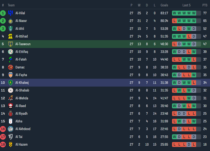
Task: Click the red position 18 badge
Action: click(3, 145)
